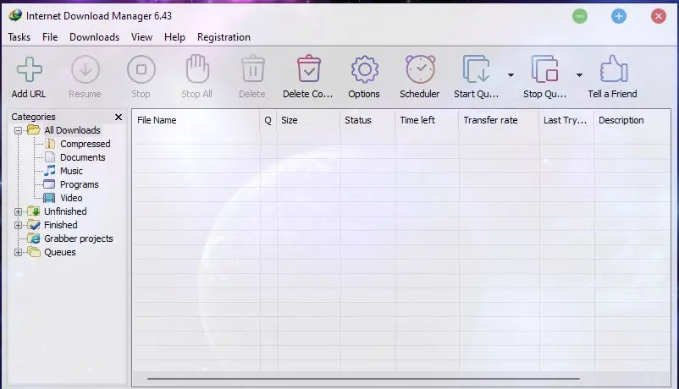679x389 pixels.
Task: Select the Grabber projects label
Action: 79,238
